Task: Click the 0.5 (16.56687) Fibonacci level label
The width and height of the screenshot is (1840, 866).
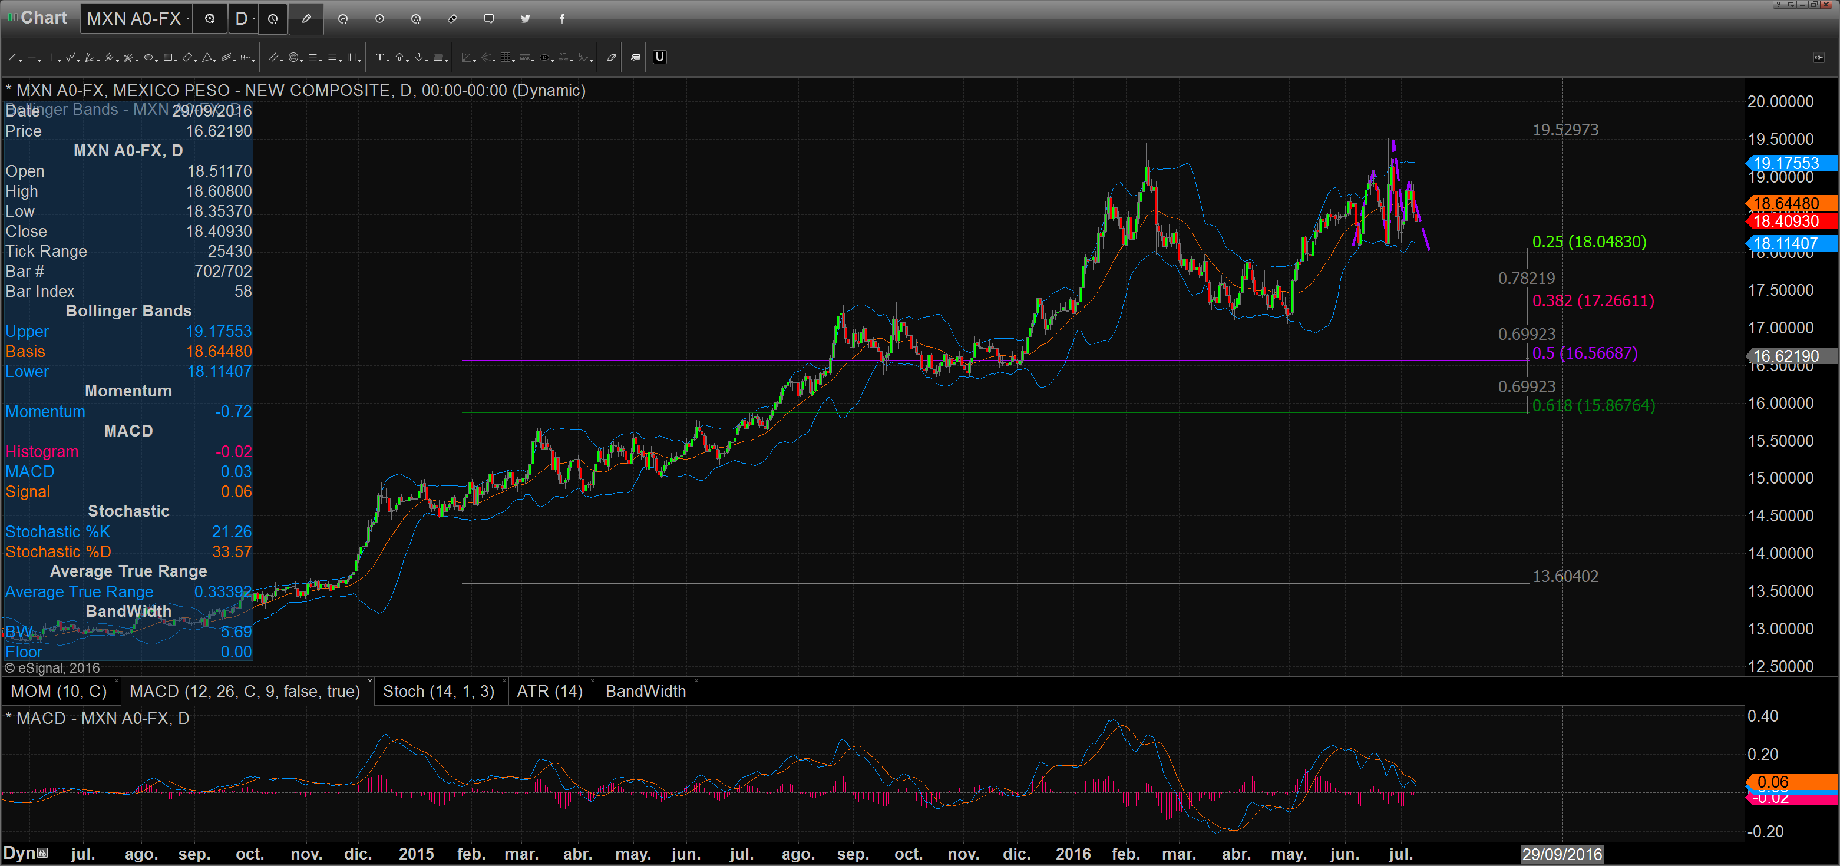Action: pyautogui.click(x=1584, y=353)
